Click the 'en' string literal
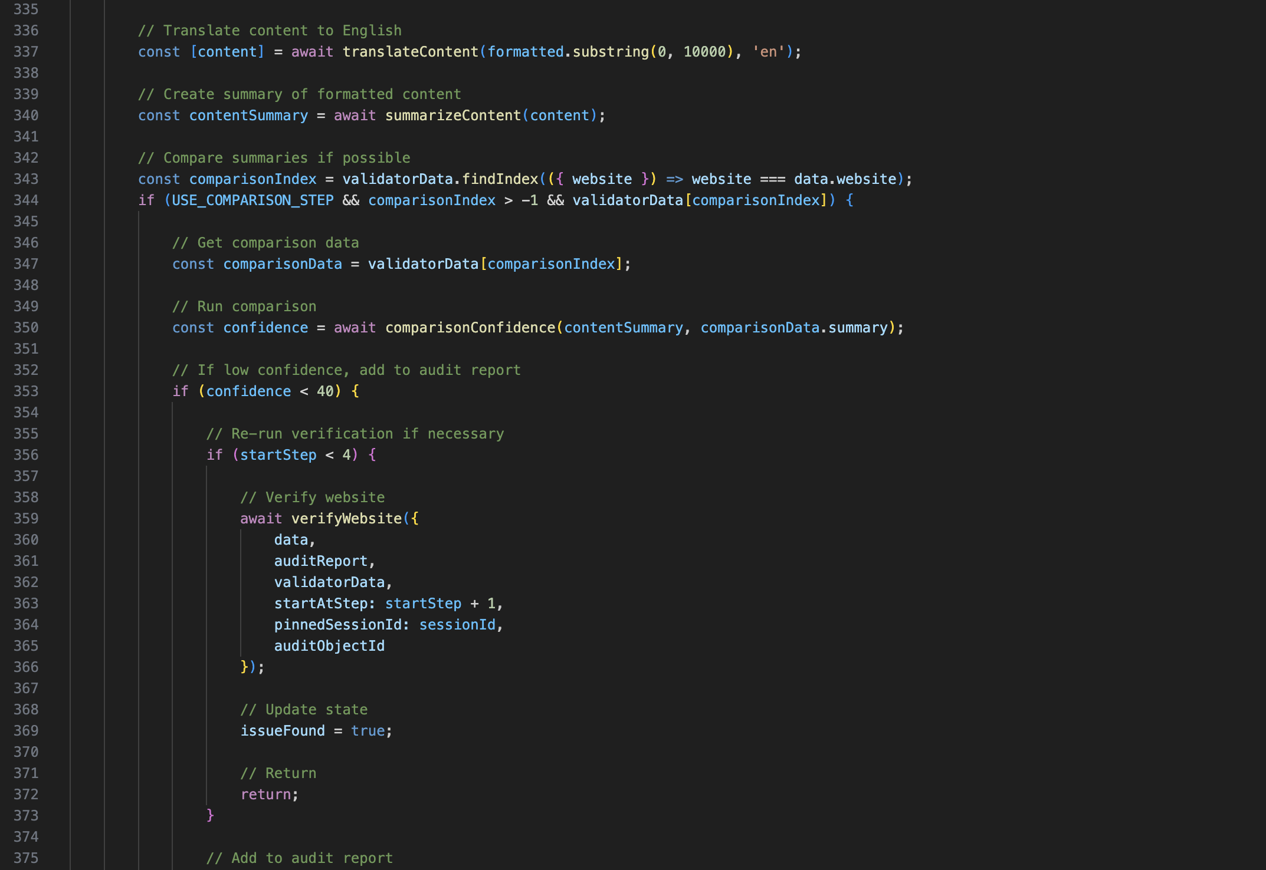This screenshot has height=870, width=1266. [768, 52]
